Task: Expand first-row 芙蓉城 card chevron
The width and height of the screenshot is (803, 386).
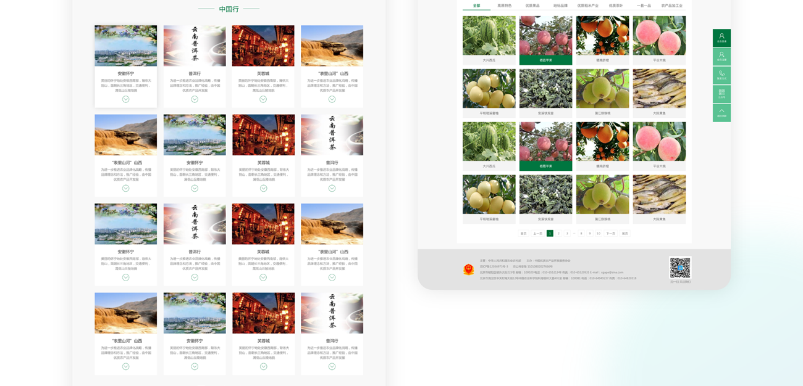Action: 263,99
